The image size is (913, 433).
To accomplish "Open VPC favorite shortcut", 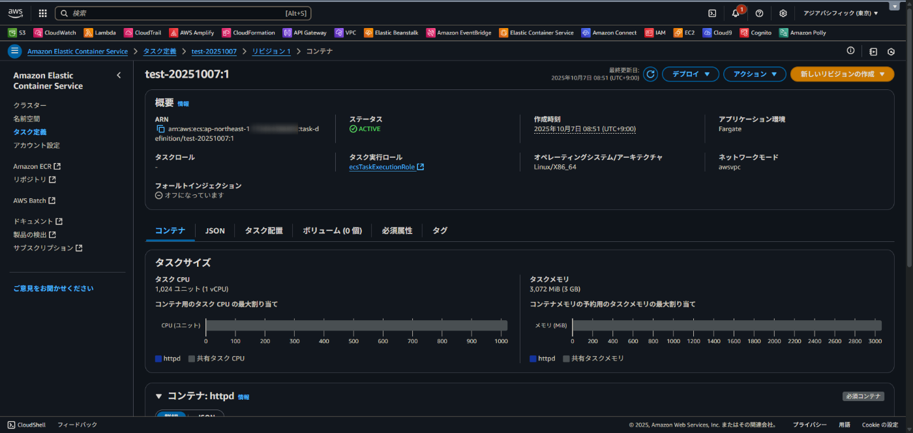I will 346,33.
